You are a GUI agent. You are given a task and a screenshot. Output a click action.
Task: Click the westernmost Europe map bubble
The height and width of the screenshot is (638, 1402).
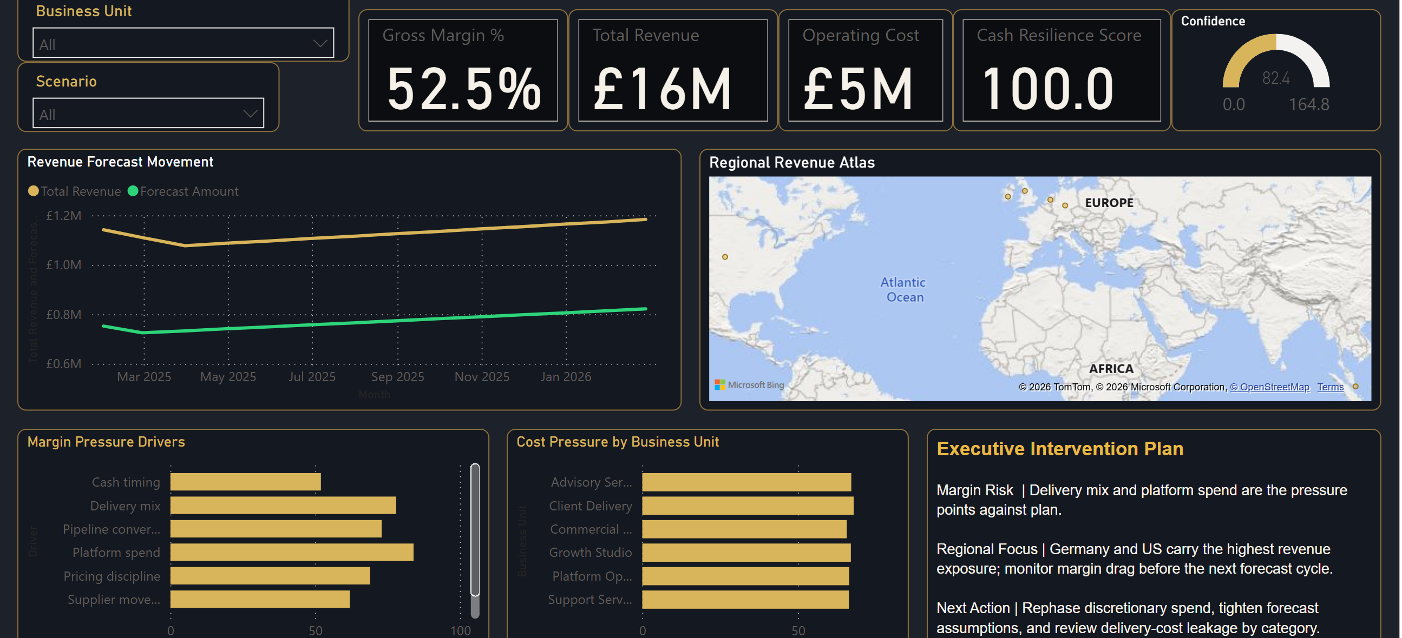[1008, 196]
